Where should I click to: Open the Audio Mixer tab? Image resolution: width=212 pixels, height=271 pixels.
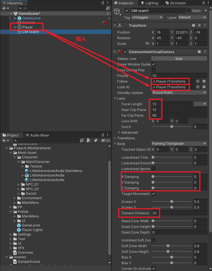pyautogui.click(x=37, y=135)
